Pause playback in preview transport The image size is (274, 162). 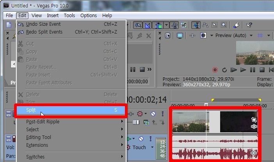(253, 70)
